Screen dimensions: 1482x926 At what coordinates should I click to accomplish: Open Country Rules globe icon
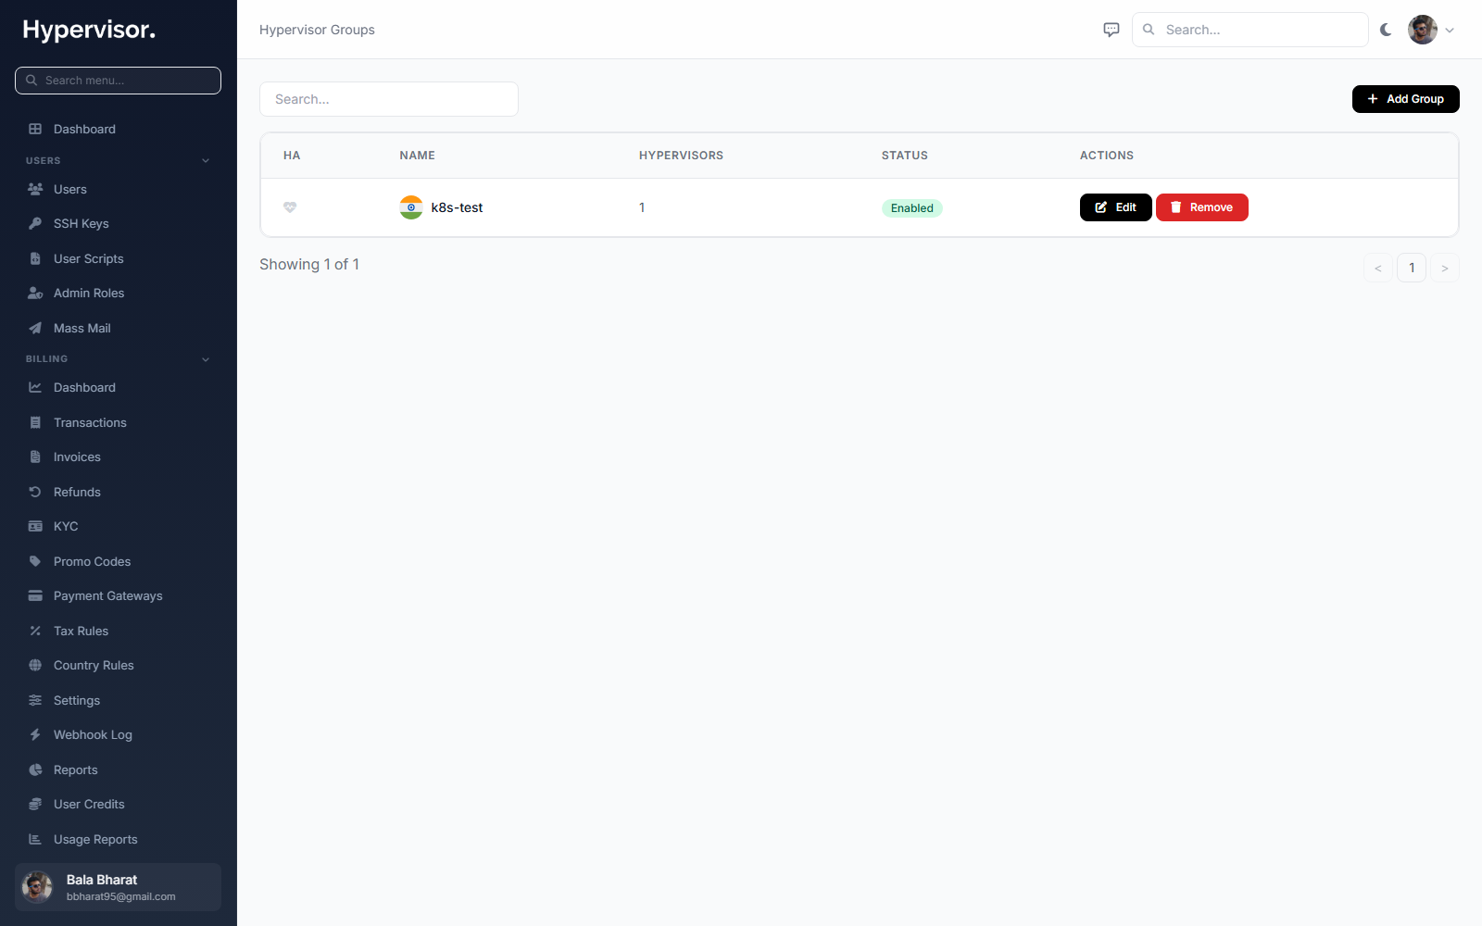click(35, 665)
